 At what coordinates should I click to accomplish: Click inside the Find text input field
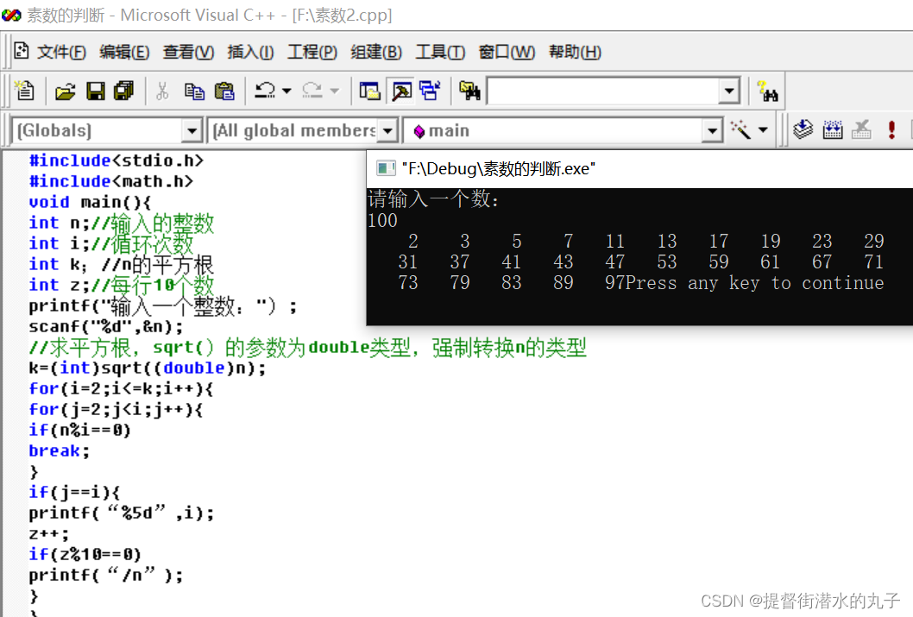602,91
